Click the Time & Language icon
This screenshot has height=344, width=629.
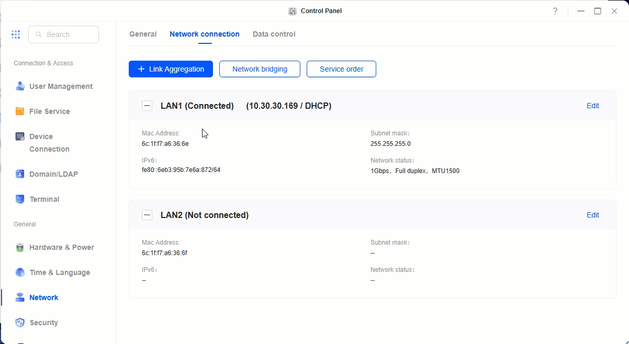pos(20,272)
